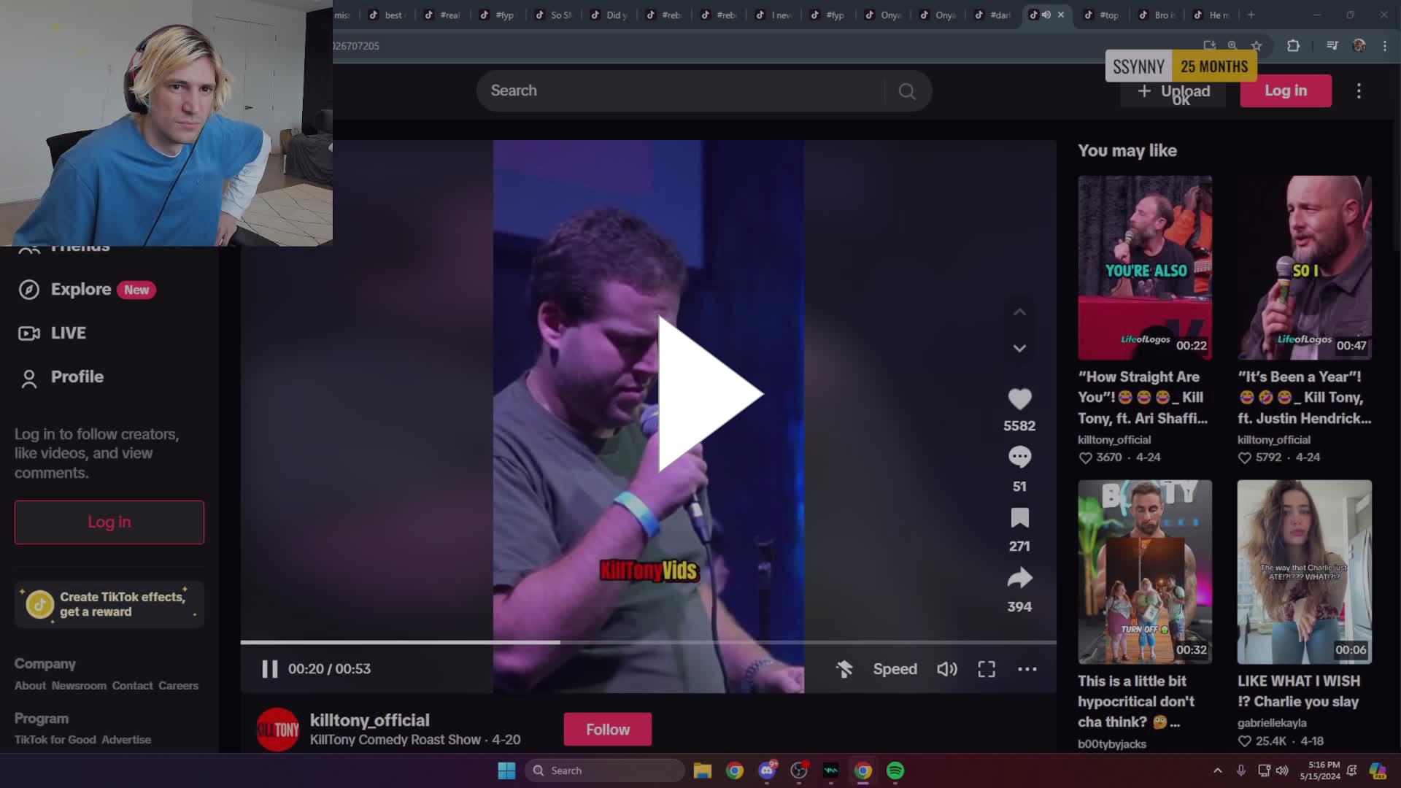
Task: Open Spotify from the taskbar
Action: (895, 770)
